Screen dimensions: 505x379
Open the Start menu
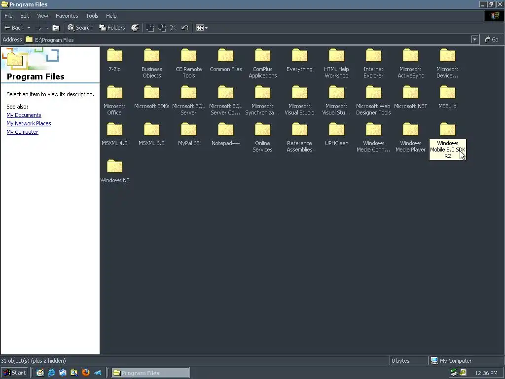(14, 373)
